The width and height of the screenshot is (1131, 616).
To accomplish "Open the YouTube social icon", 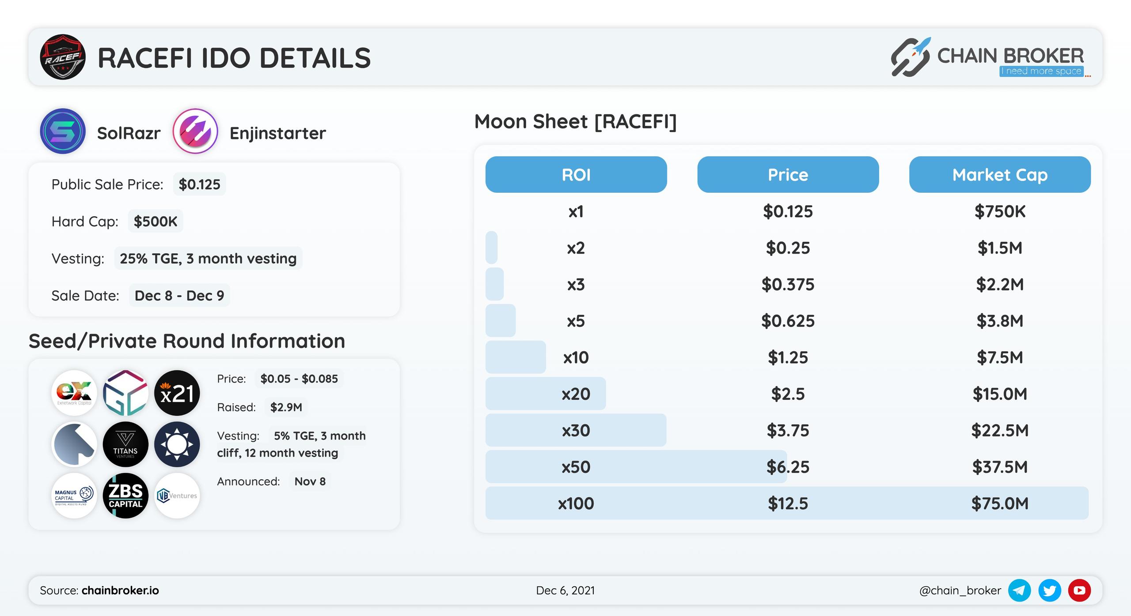I will (x=1079, y=590).
